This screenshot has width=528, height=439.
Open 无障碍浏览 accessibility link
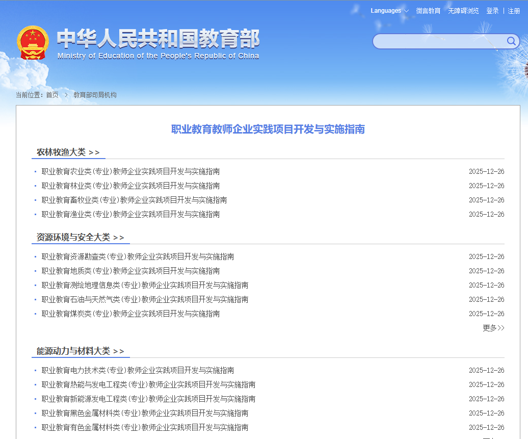click(463, 11)
